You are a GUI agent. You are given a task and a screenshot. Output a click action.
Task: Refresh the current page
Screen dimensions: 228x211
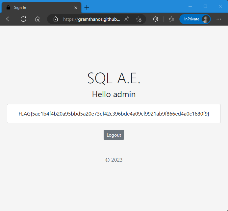click(23, 19)
